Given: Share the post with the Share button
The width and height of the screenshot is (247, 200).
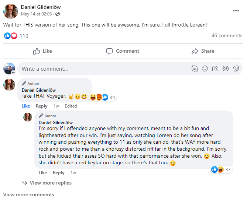Looking at the screenshot, I should pos(203,51).
